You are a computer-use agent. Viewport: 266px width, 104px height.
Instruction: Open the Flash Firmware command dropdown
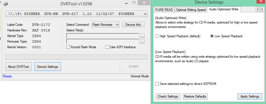(x=106, y=25)
